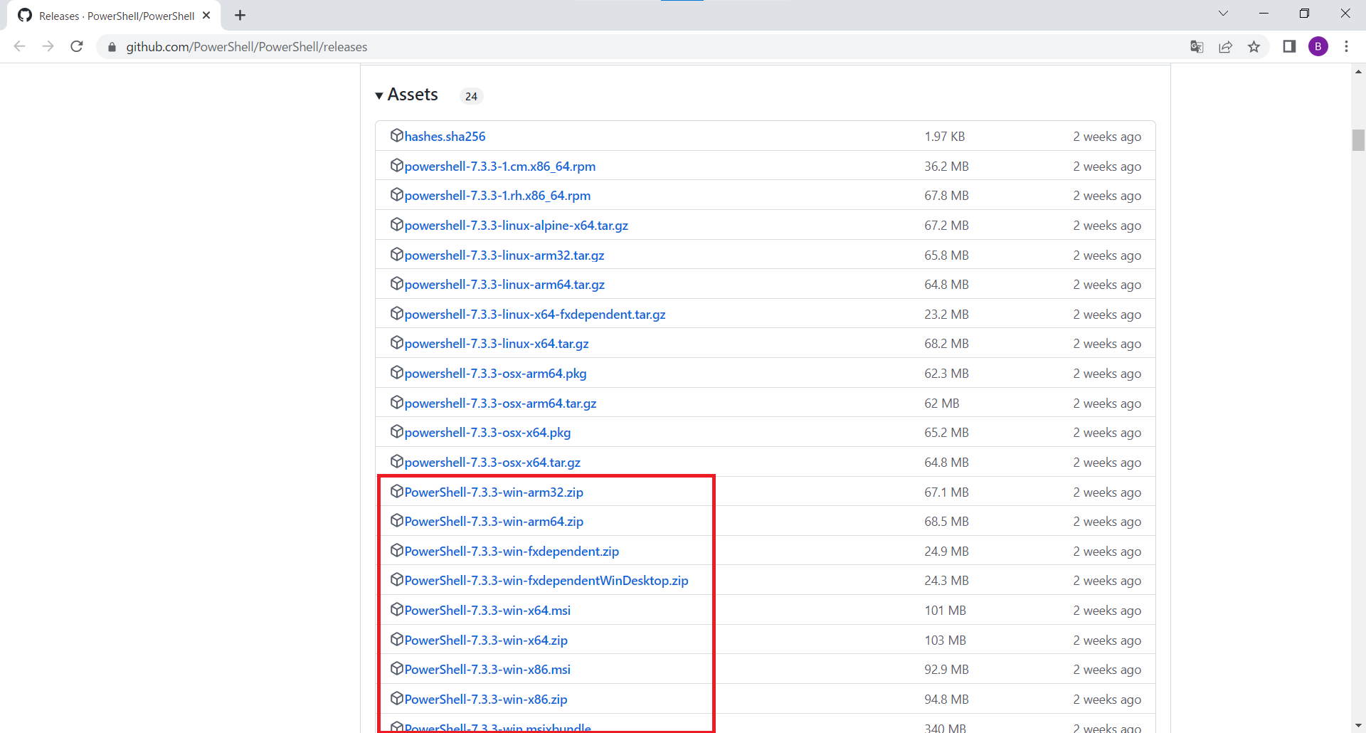1366x733 pixels.
Task: Click package icon beside linux-arm32.tar.gz
Action: click(x=397, y=254)
